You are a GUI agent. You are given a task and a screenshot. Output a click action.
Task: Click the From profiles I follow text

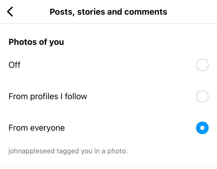click(x=48, y=96)
